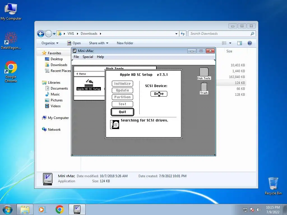287x215 pixels.
Task: Click the Downloads breadcrumb in address bar
Action: pos(89,34)
